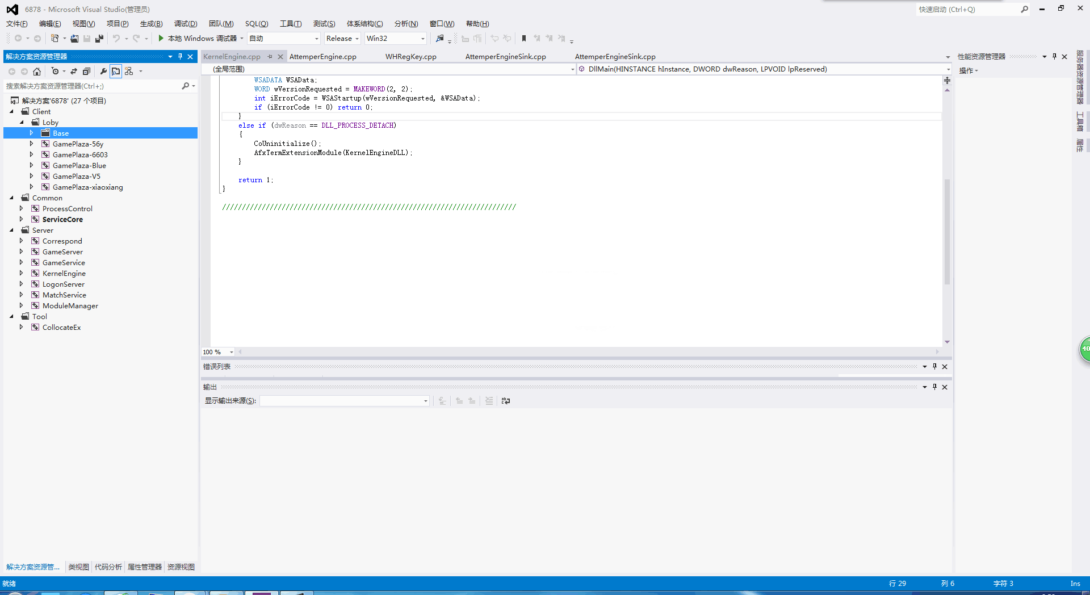1090x595 pixels.
Task: Pin the Output panel
Action: (934, 387)
